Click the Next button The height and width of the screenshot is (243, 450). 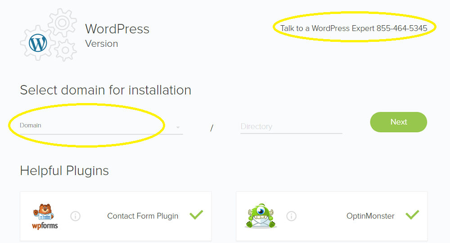[x=398, y=122]
